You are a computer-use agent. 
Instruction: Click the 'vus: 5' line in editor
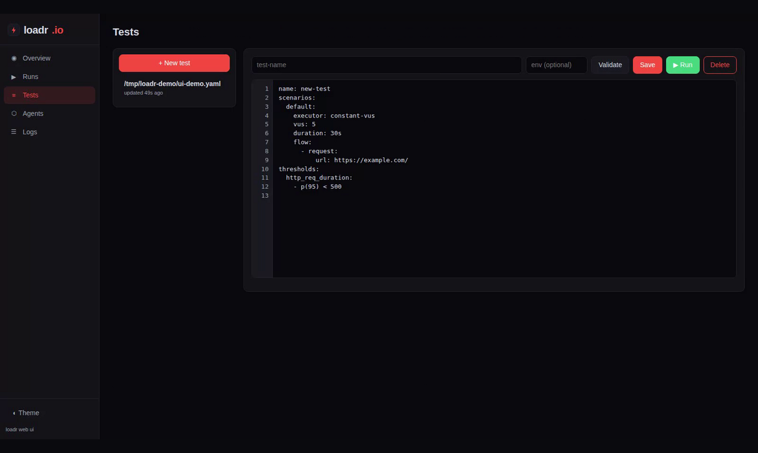(x=304, y=125)
